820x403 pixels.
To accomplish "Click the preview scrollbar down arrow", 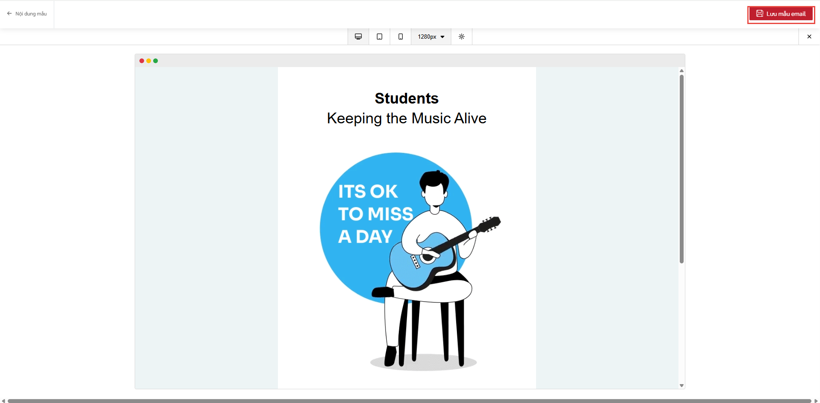I will click(681, 385).
